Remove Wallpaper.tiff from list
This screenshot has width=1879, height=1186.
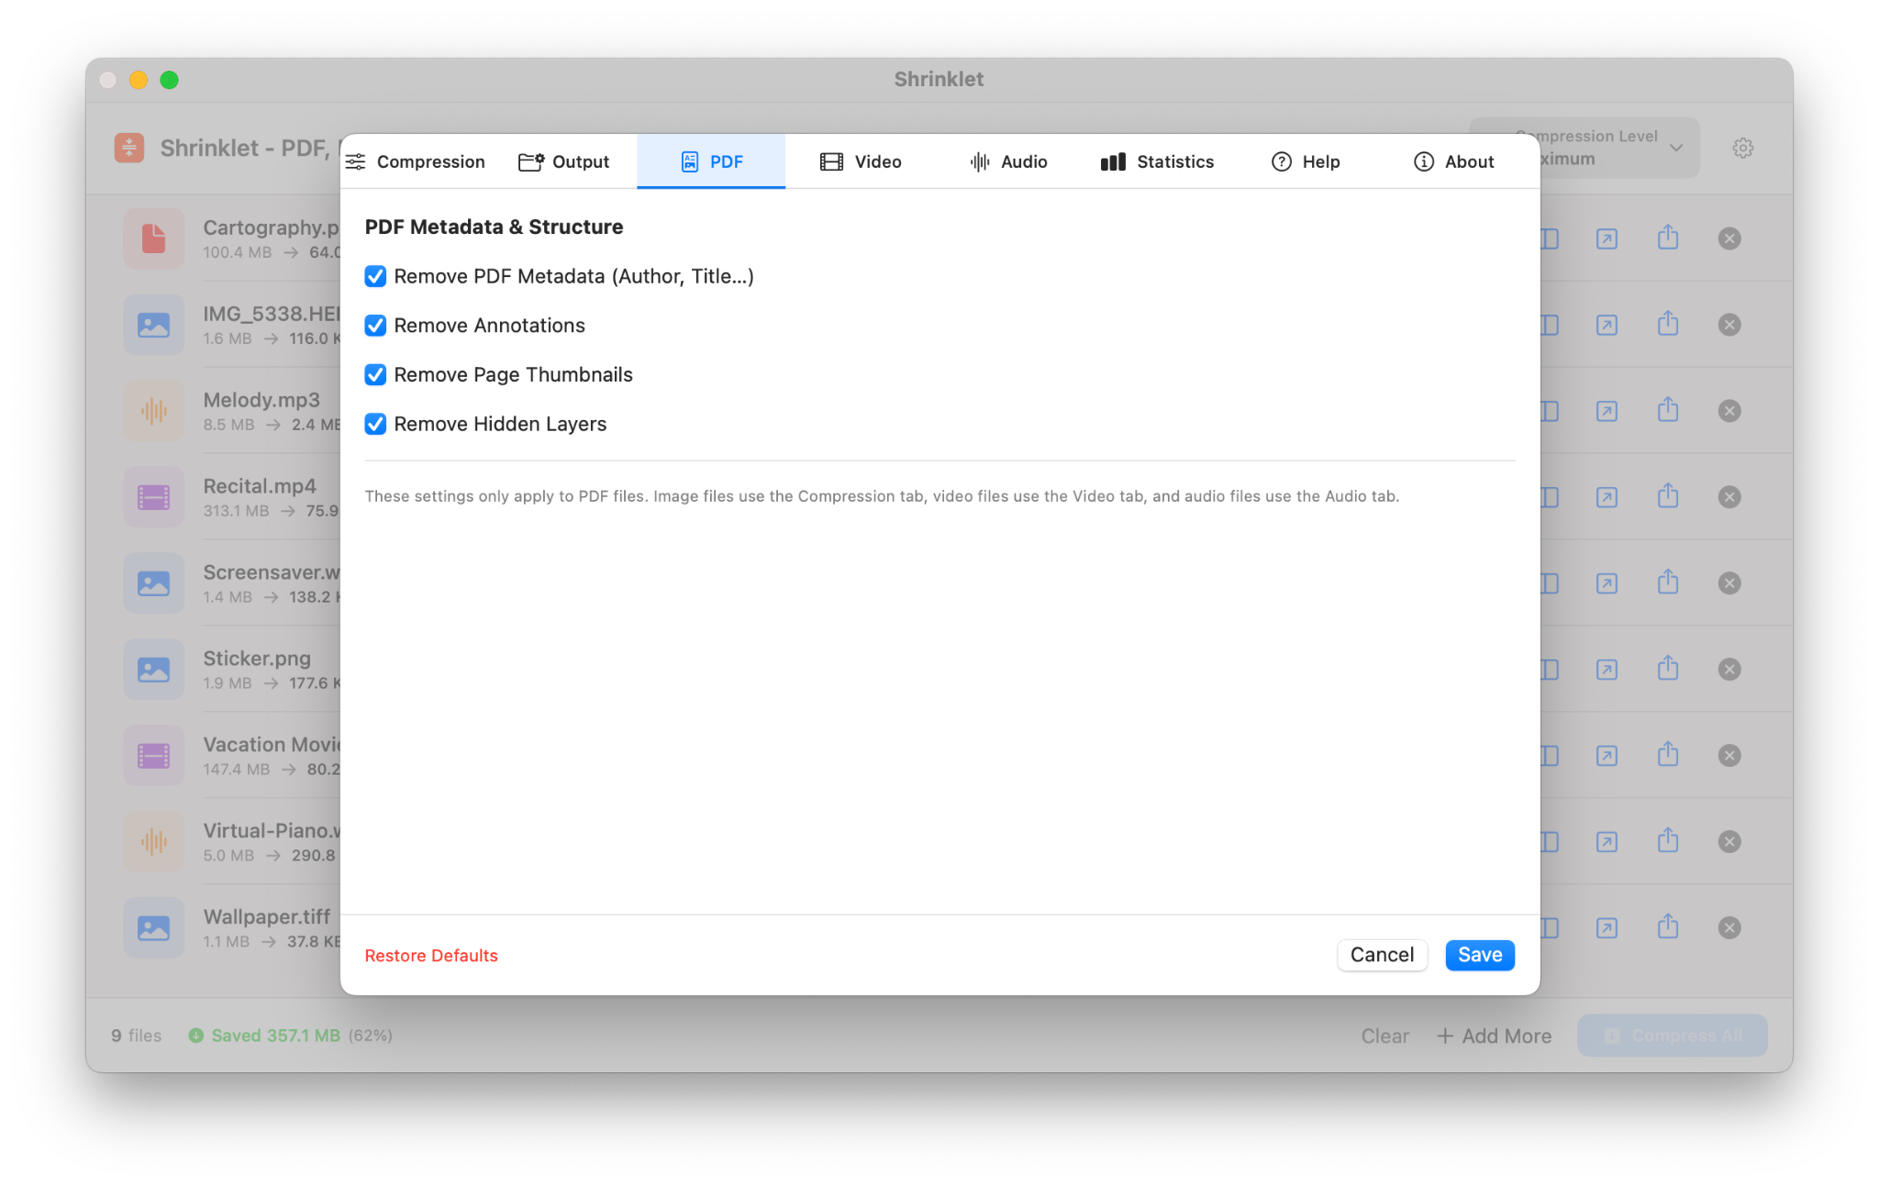click(1729, 928)
